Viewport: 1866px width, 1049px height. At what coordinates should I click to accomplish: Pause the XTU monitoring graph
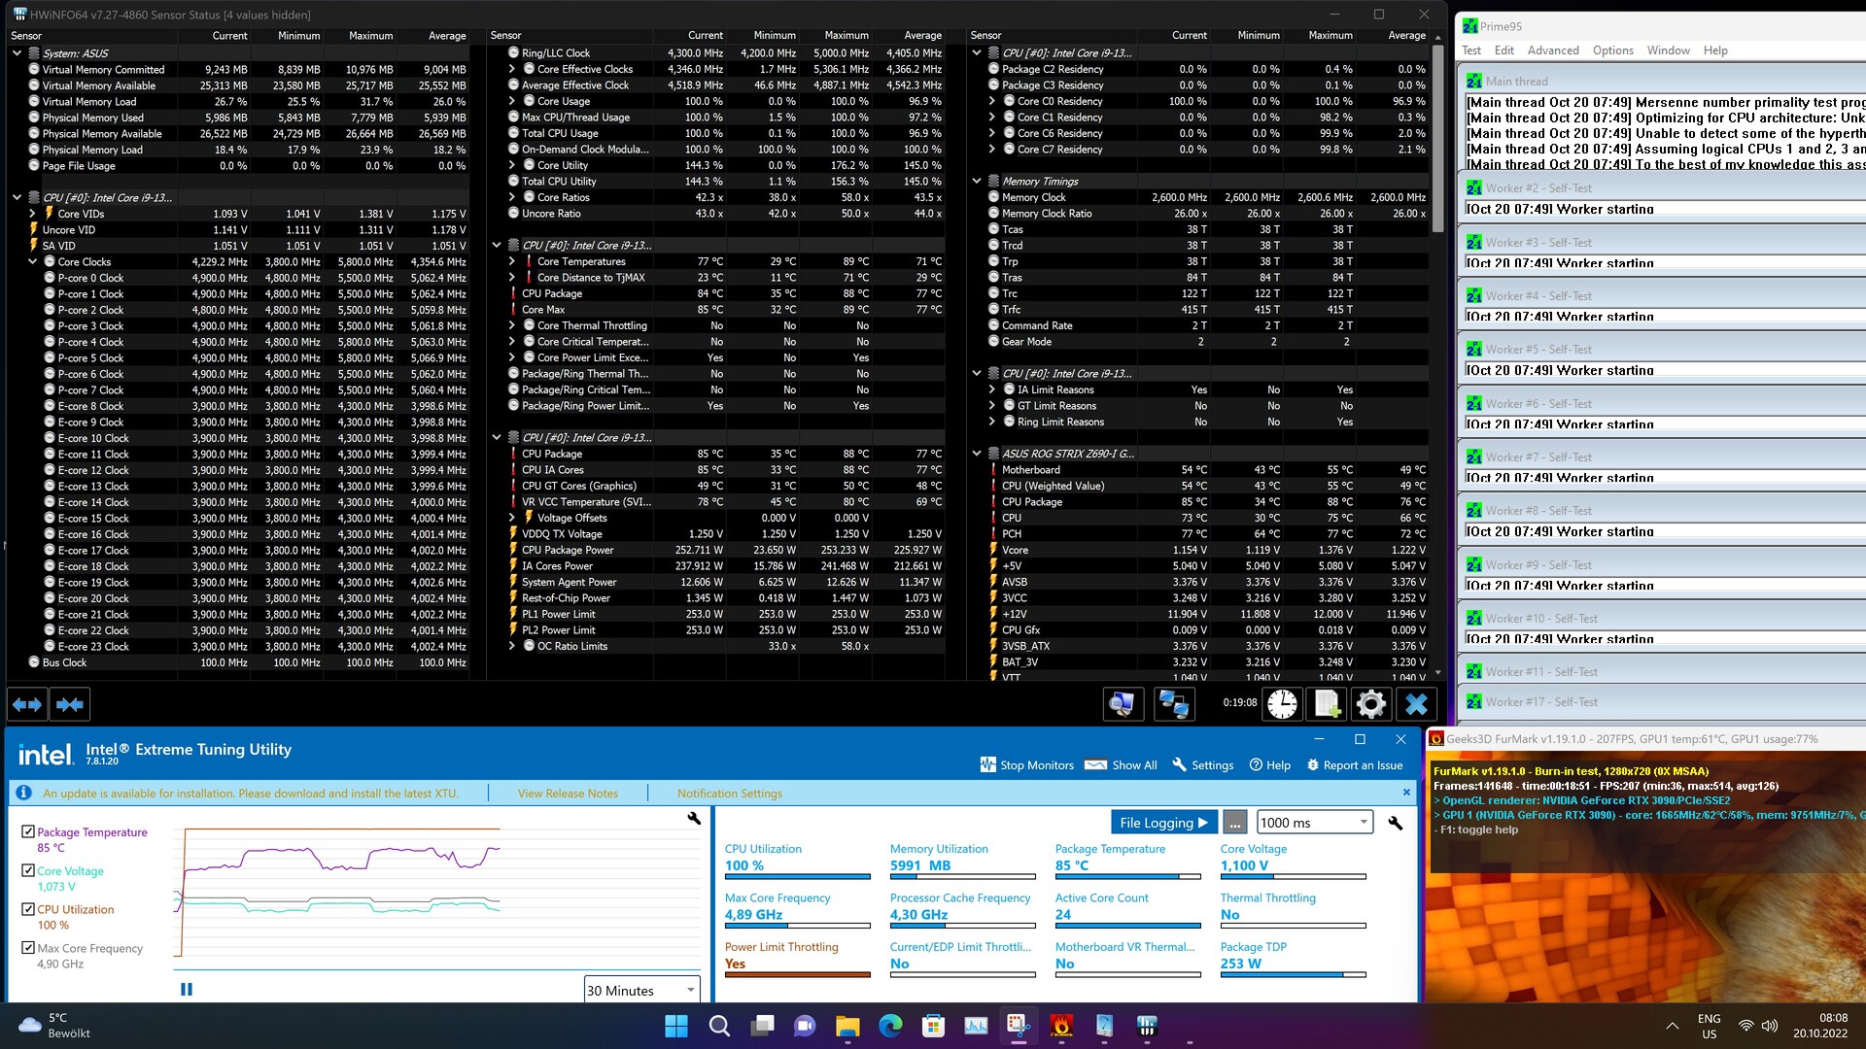click(x=187, y=989)
